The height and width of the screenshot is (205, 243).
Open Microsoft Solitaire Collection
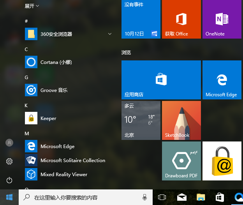pos(72,161)
